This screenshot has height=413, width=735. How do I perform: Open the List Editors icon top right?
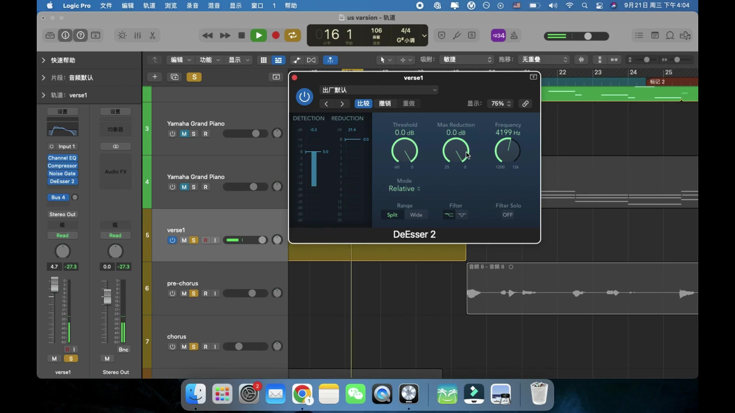click(x=639, y=35)
